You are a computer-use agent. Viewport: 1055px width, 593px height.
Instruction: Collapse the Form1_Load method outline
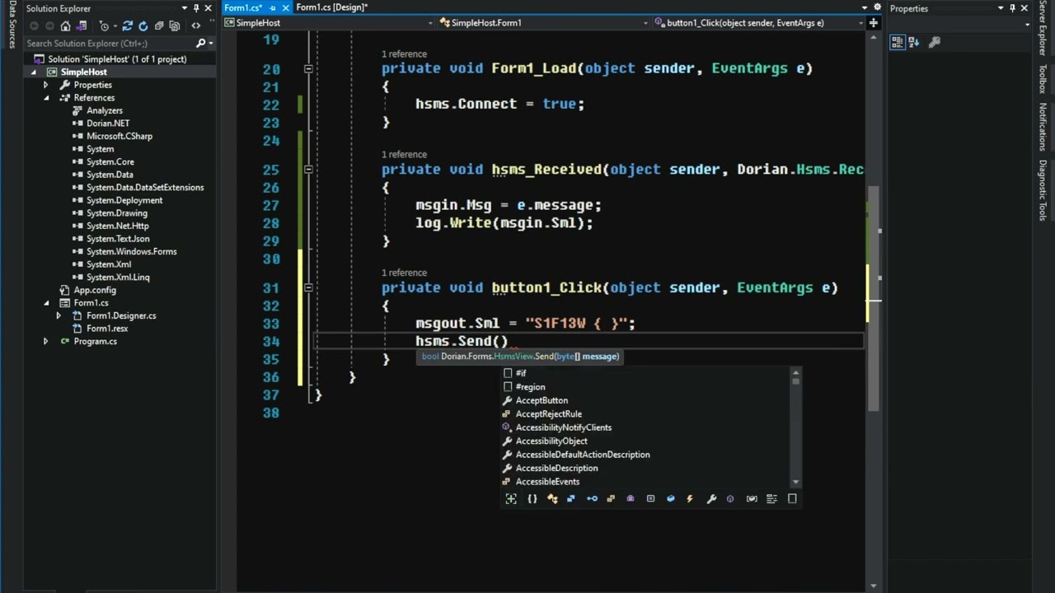coord(308,69)
